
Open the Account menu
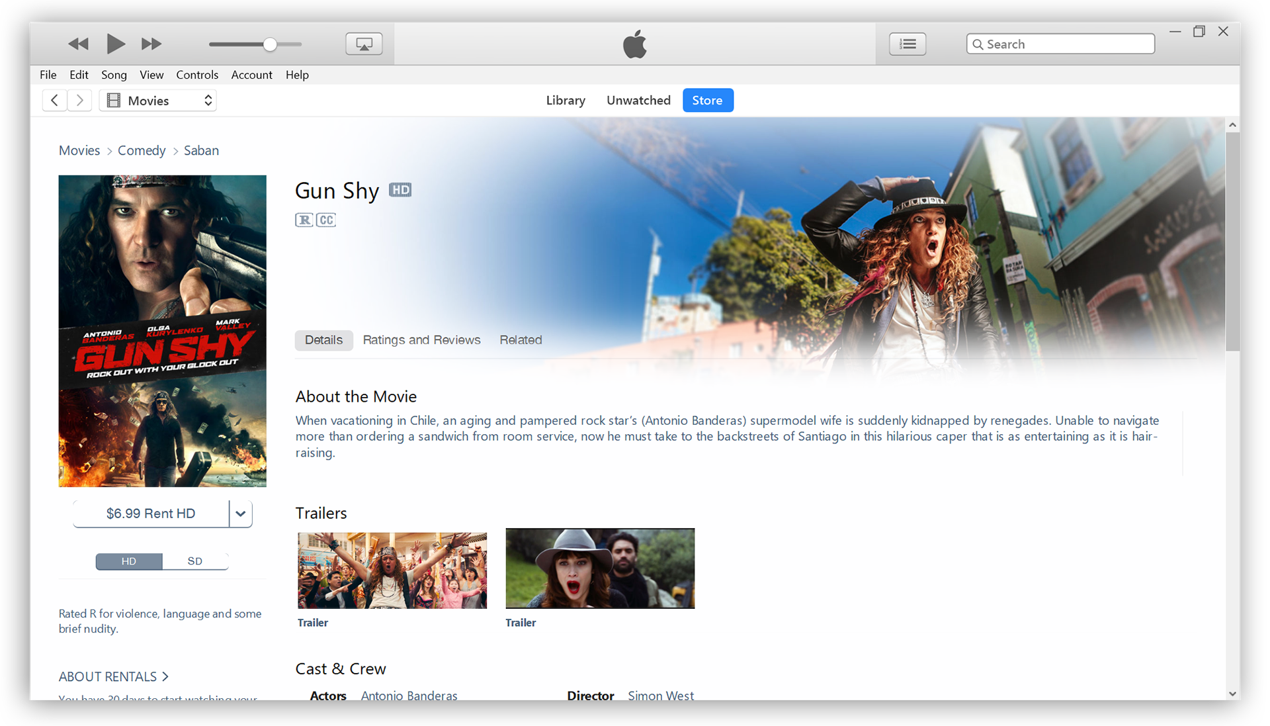coord(251,75)
